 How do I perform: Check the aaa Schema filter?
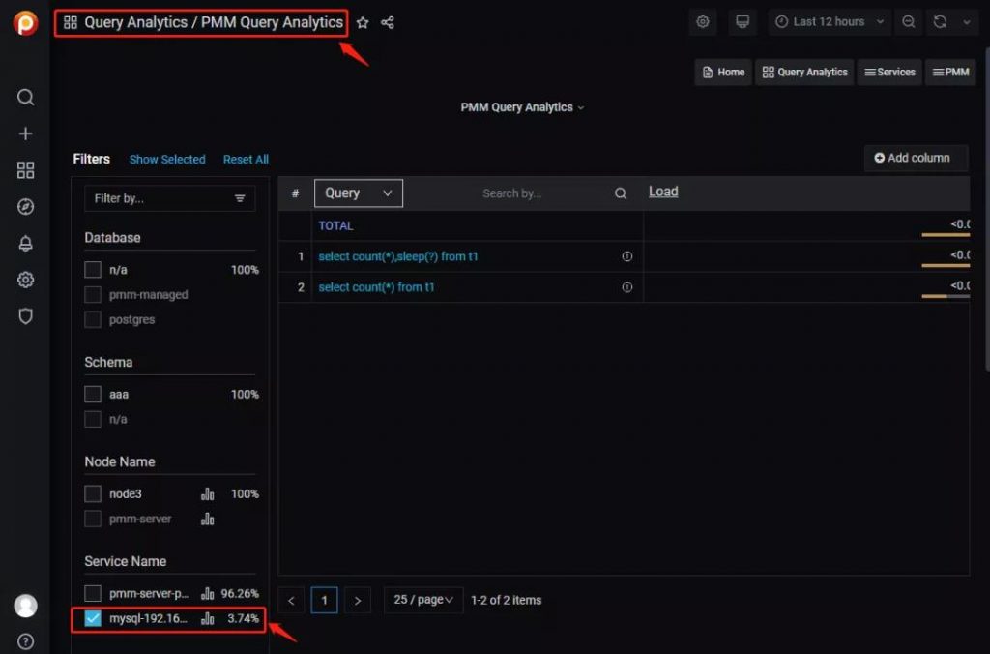pos(93,395)
